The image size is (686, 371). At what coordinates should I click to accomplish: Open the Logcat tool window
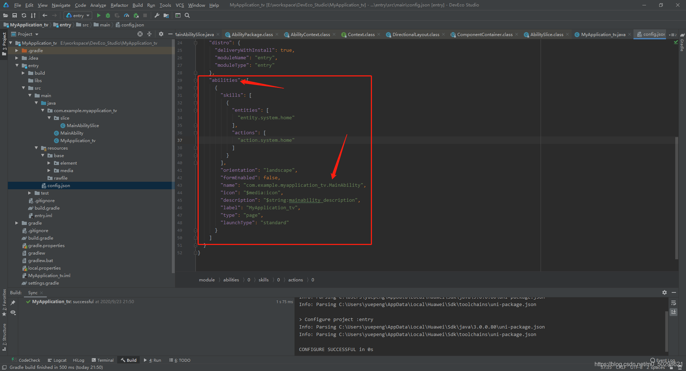pyautogui.click(x=57, y=360)
